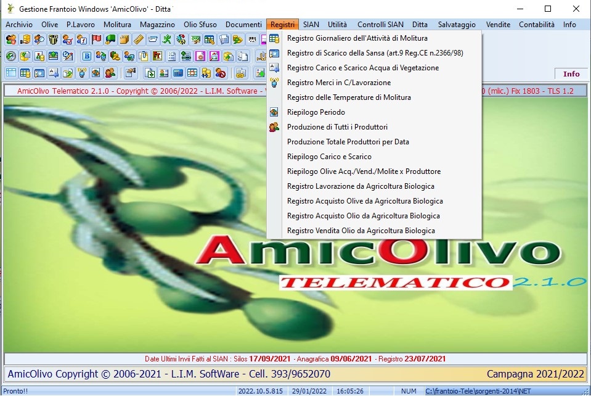The height and width of the screenshot is (396, 591).
Task: Click the barcode toolbar icon
Action: (252, 39)
